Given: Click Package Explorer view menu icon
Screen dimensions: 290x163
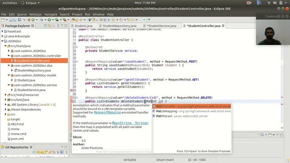Looking at the screenshot, I should [58, 26].
